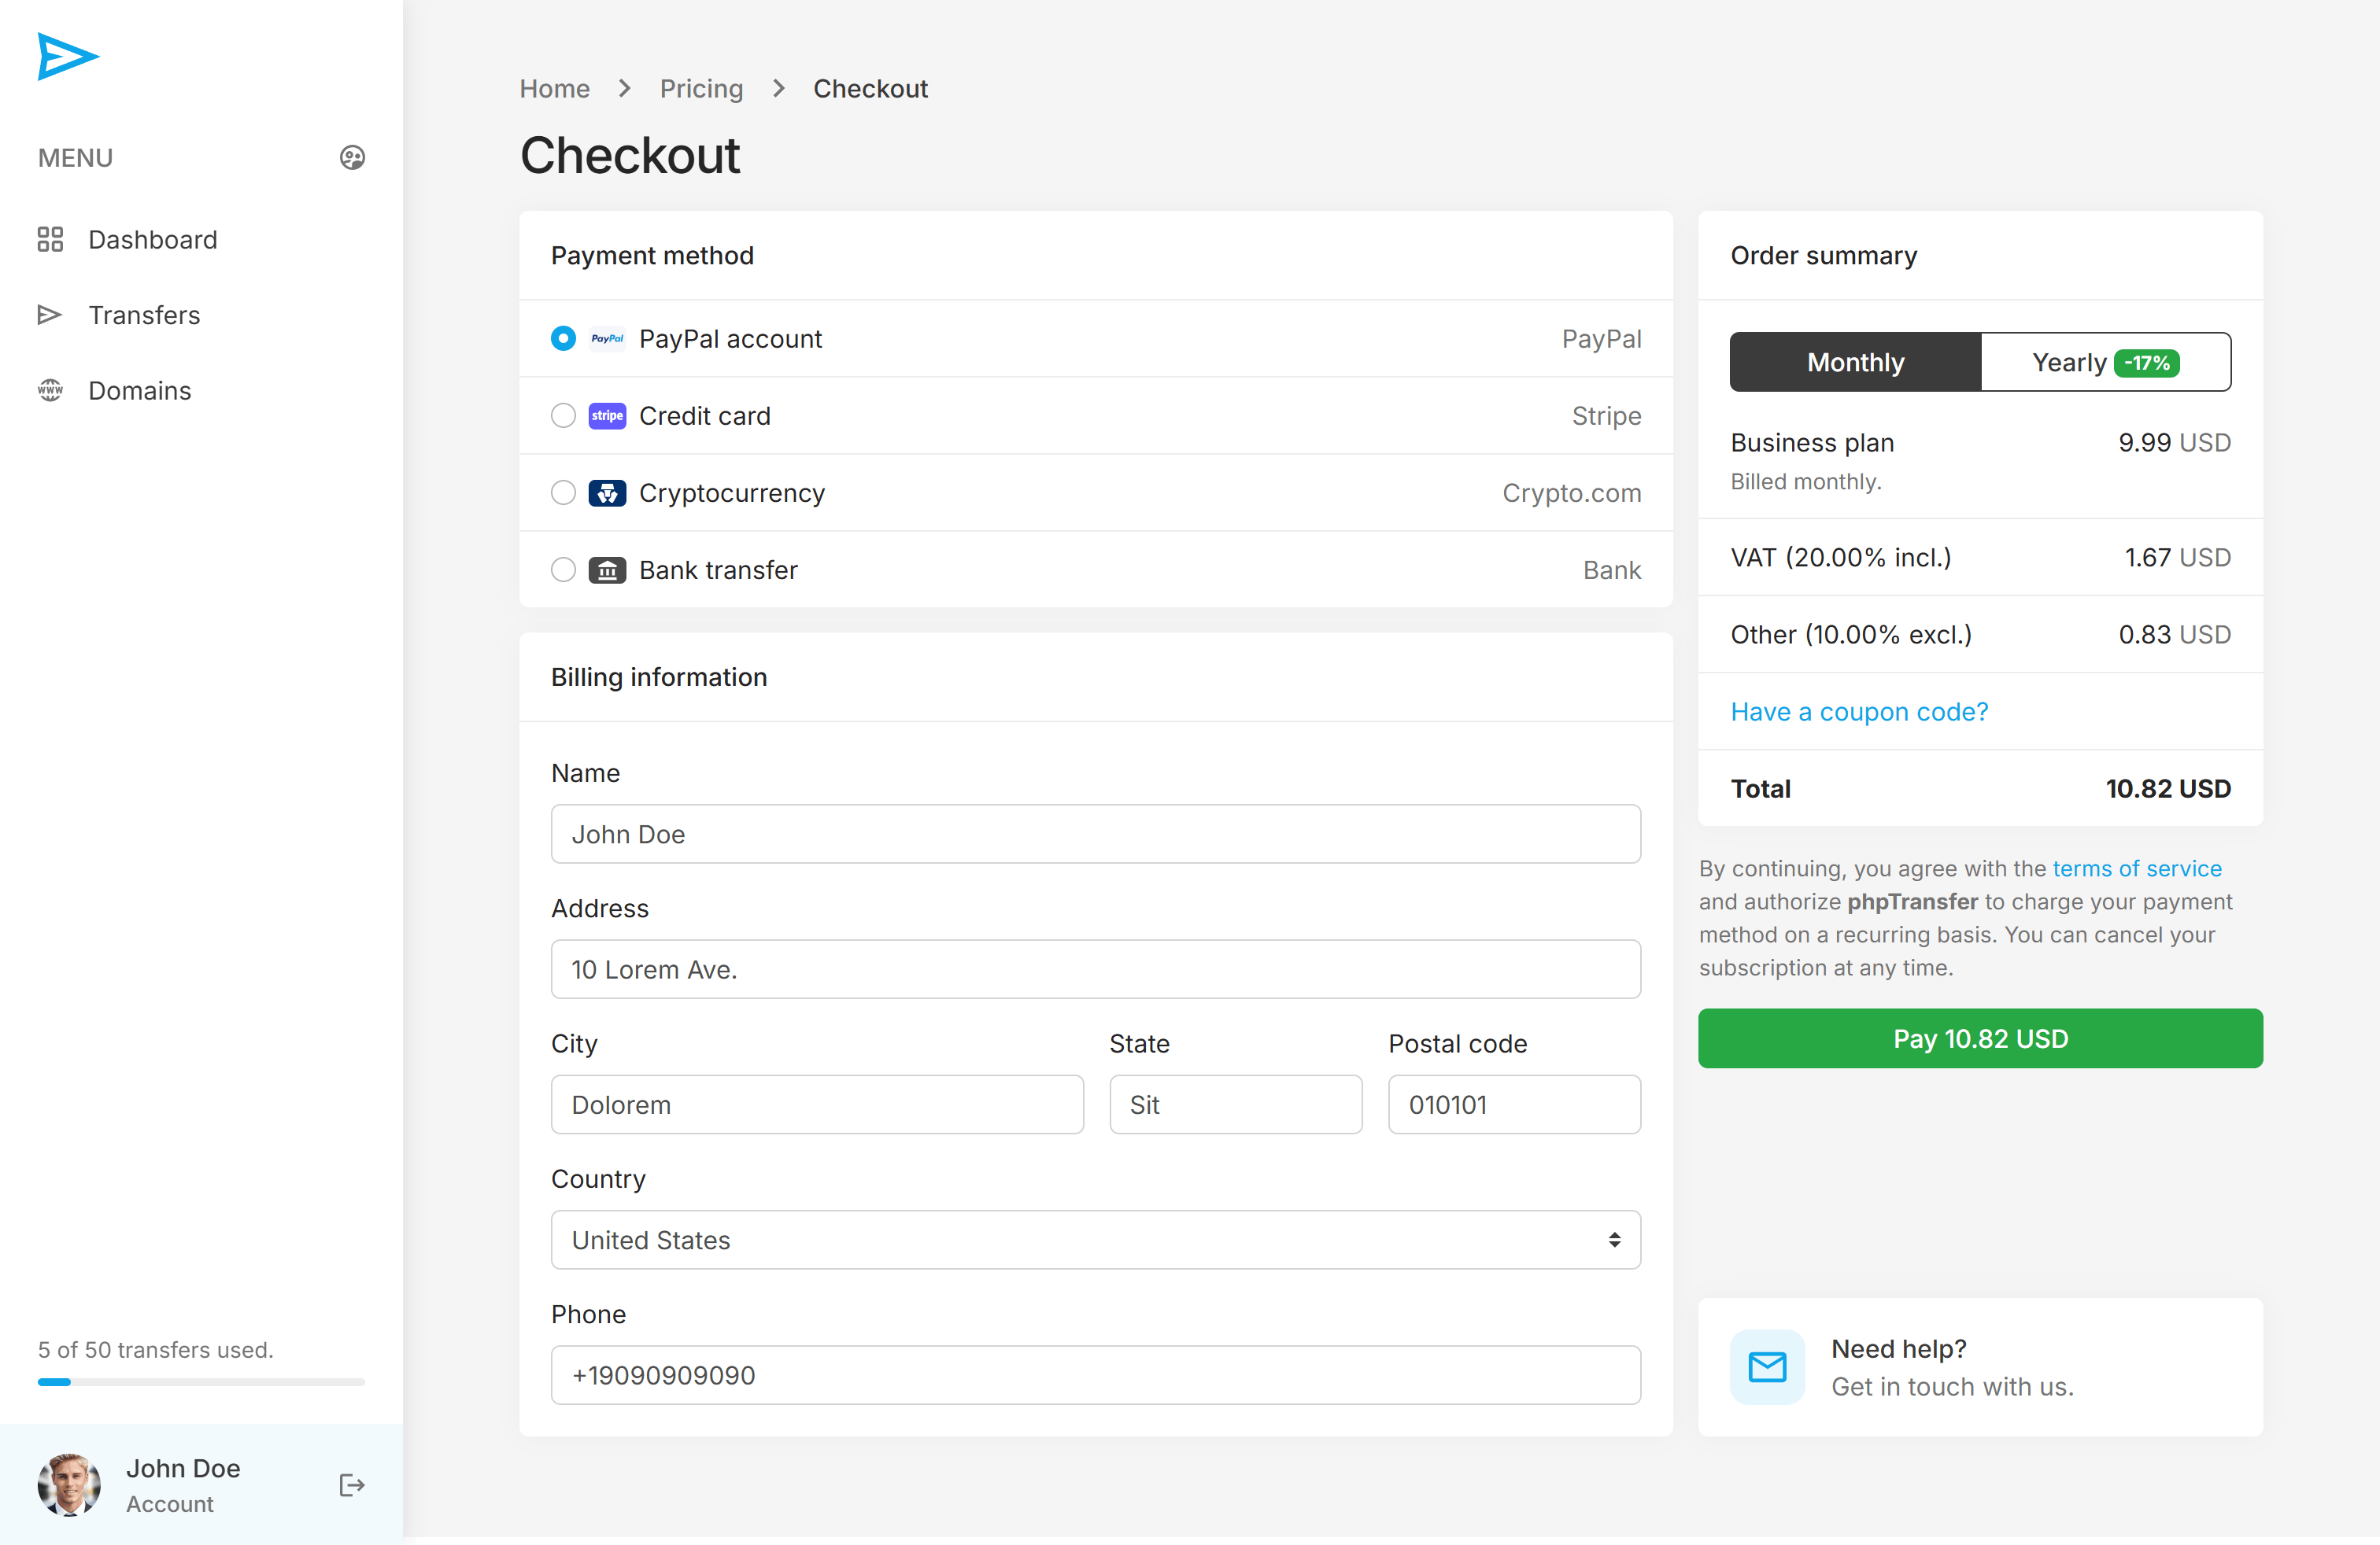Viewport: 2380px width, 1545px height.
Task: Select Credit card payment method
Action: pyautogui.click(x=563, y=415)
